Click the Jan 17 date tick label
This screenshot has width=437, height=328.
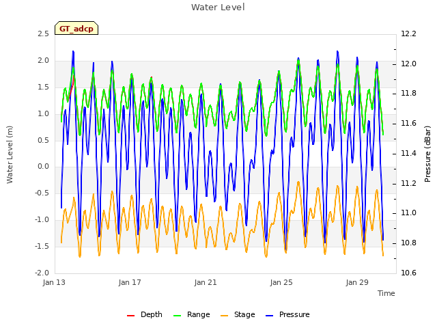[x=130, y=282]
